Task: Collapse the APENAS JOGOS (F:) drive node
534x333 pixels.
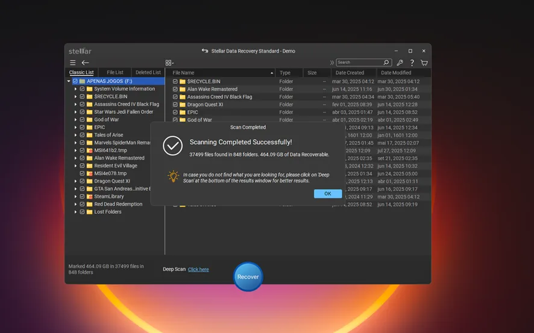Action: coord(69,81)
